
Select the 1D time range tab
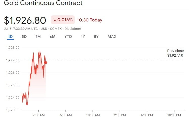pyautogui.click(x=10, y=37)
